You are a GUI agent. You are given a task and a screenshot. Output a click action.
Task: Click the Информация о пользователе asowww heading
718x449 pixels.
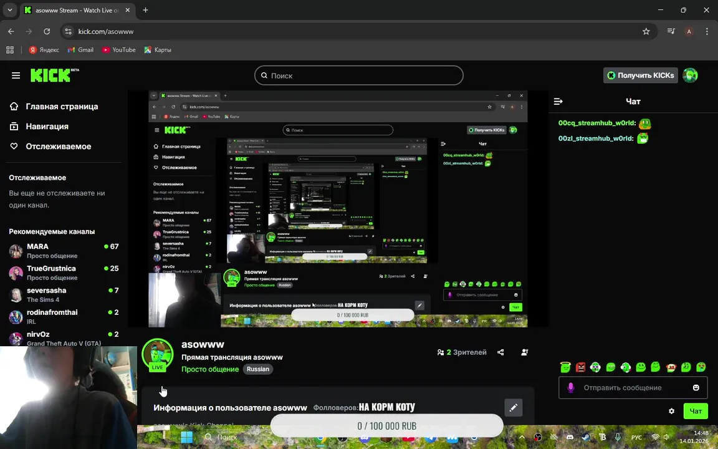[x=230, y=408]
